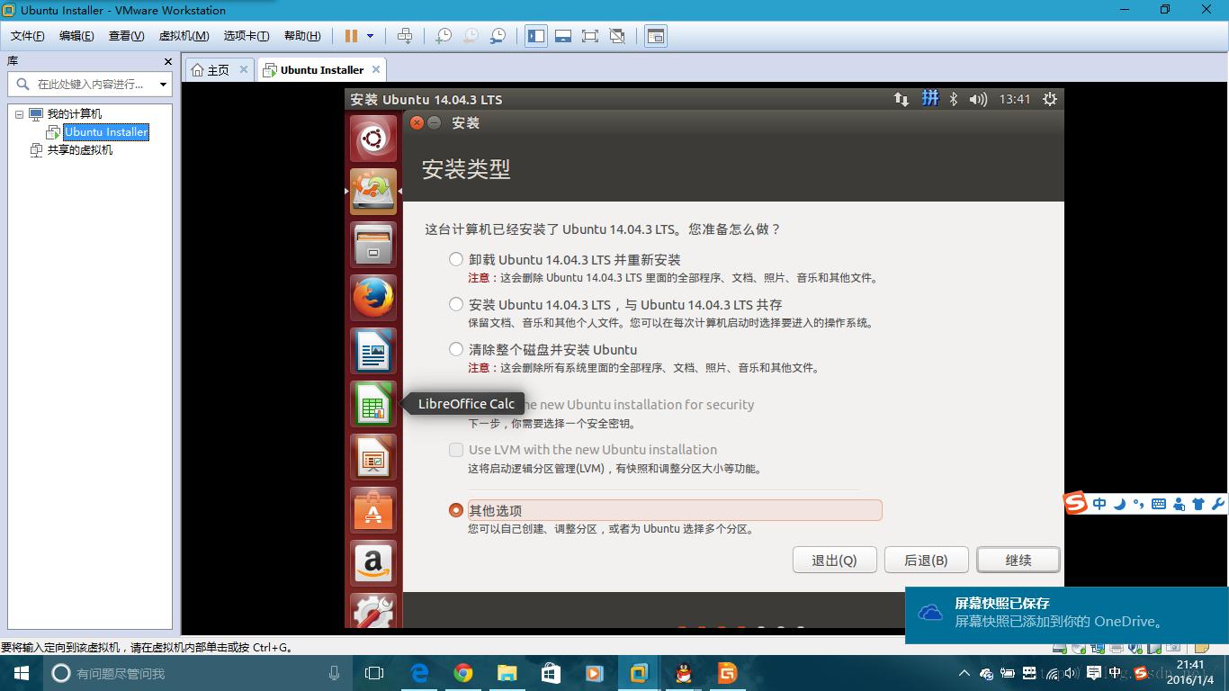
Task: Click the sound volume indicator in Ubuntu panel
Action: [978, 99]
